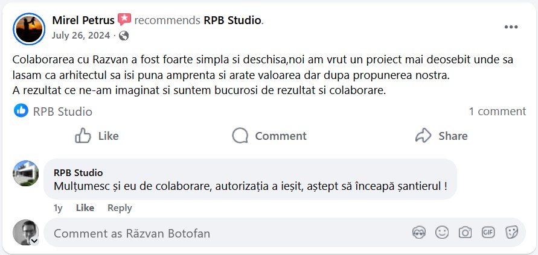Viewport: 538px width, 255px height.
Task: Reply to the RPB Studio comment
Action: pyautogui.click(x=120, y=208)
